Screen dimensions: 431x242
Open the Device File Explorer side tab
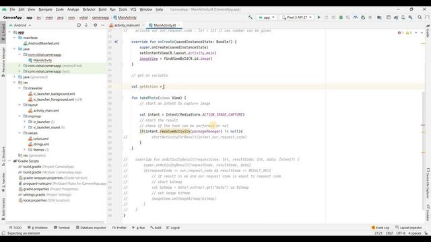pyautogui.click(x=428, y=183)
